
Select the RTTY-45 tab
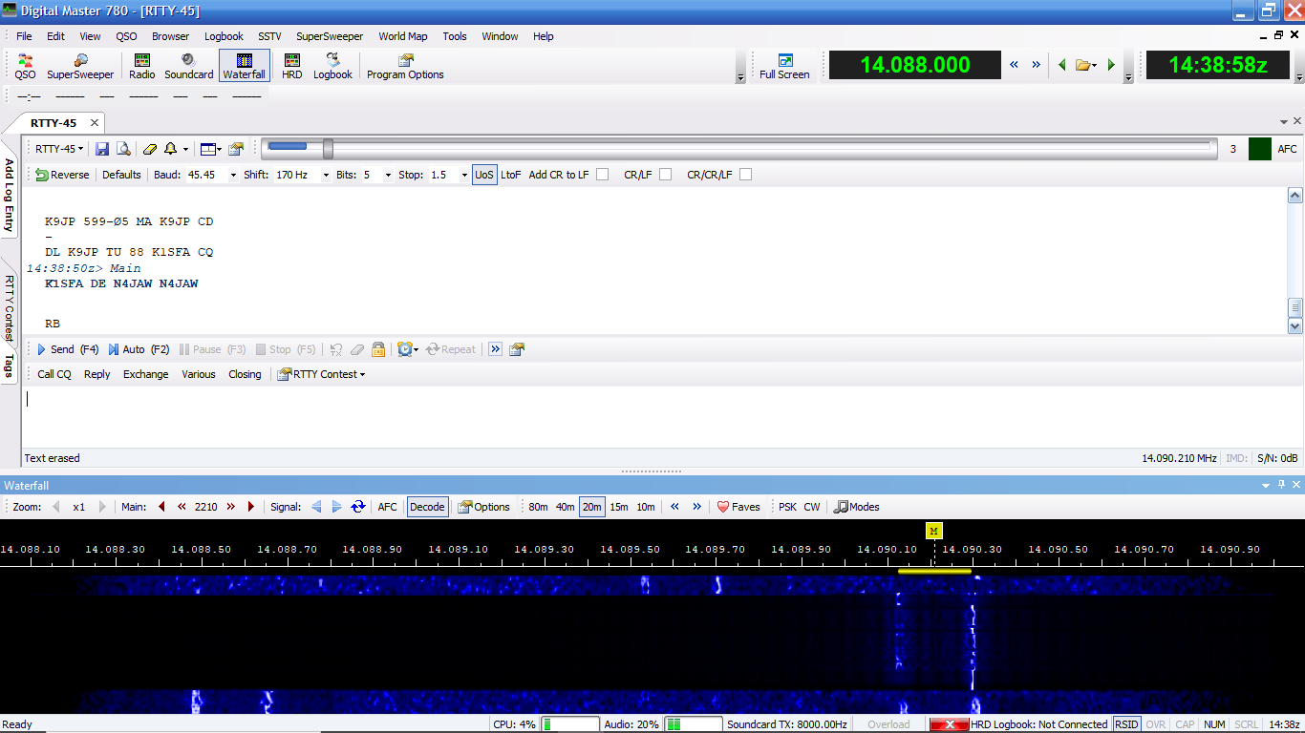[53, 123]
